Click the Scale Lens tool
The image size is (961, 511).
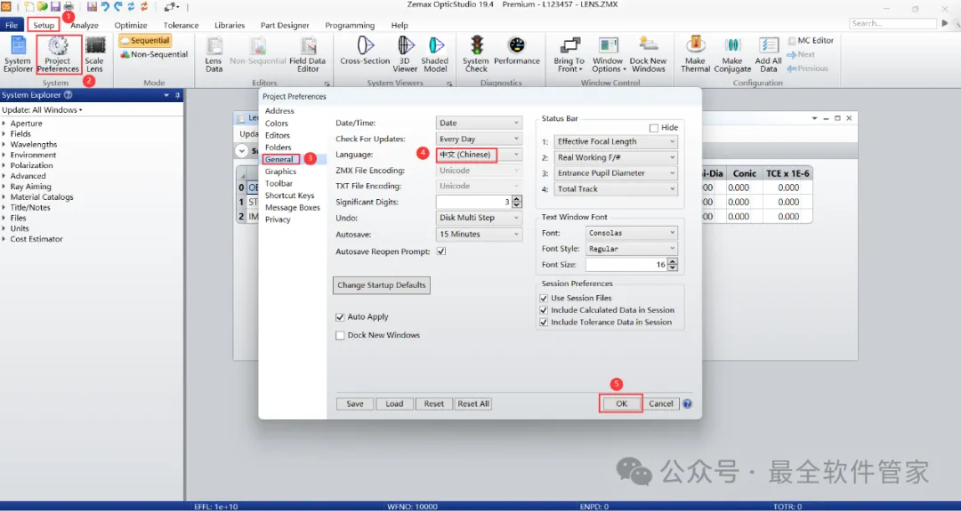click(x=94, y=54)
